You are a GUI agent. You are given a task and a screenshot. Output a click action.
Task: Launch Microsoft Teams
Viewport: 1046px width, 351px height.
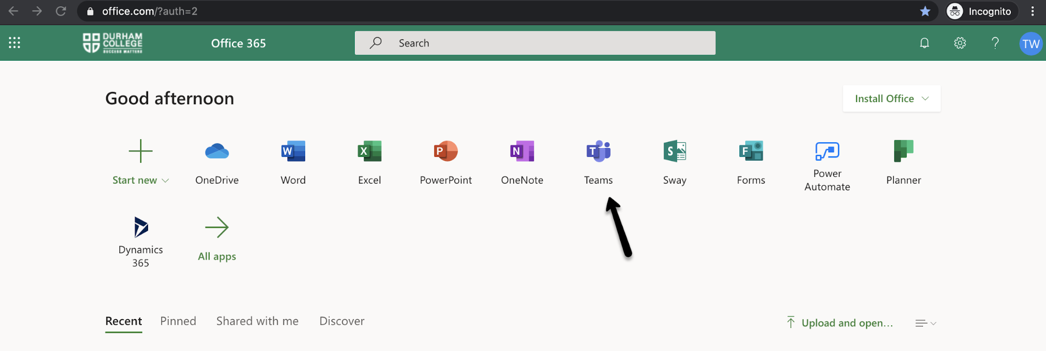(x=599, y=163)
